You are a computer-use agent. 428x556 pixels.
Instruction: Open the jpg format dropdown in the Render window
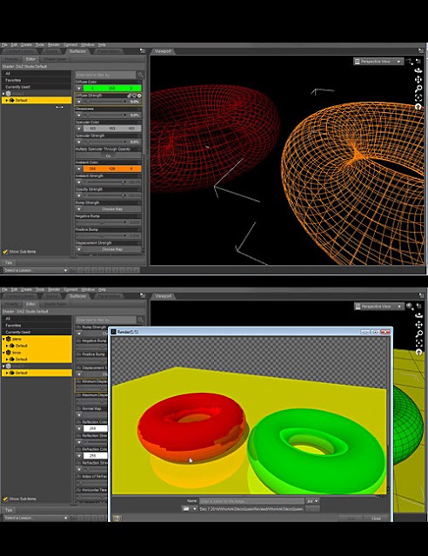(312, 501)
